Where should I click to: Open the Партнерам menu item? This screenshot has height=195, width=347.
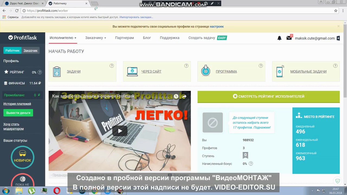tap(124, 38)
